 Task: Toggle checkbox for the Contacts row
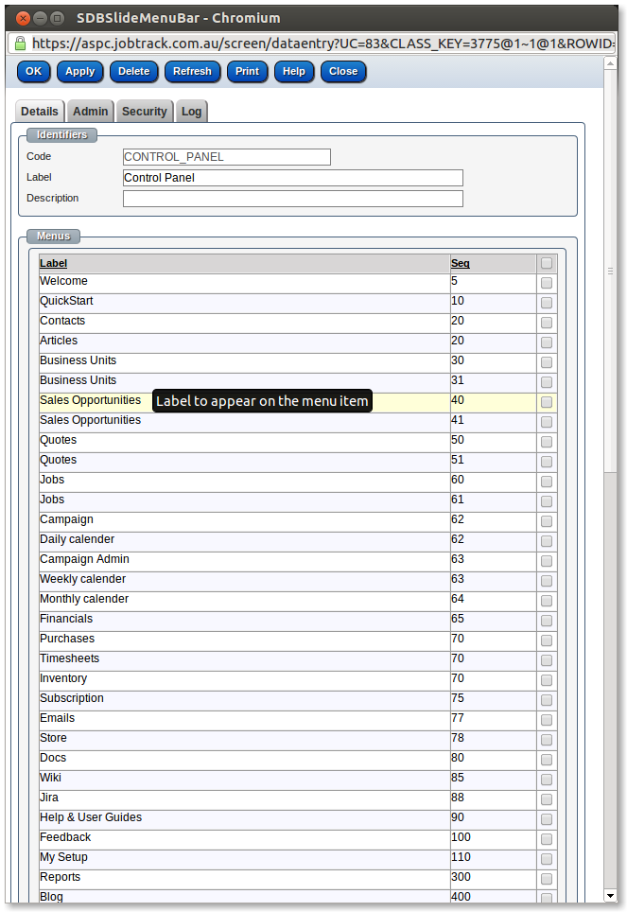coord(546,323)
